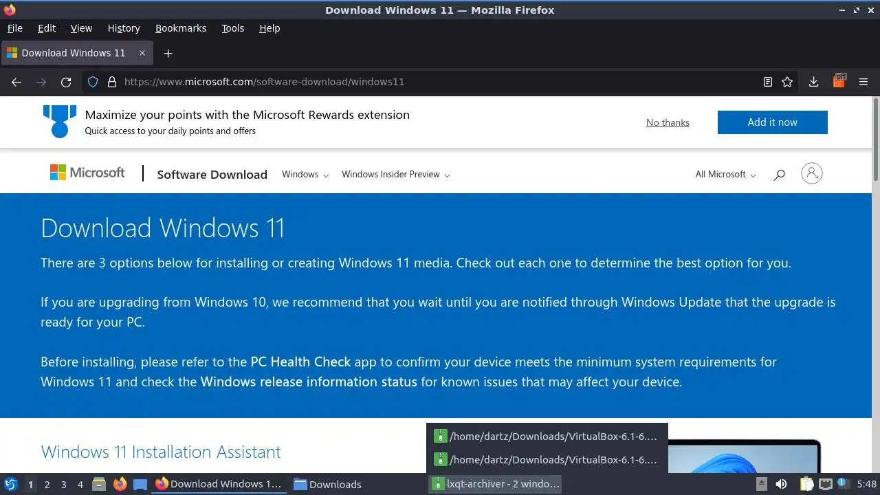The width and height of the screenshot is (880, 495).
Task: Click the orange extension icon marked off
Action: pos(839,81)
